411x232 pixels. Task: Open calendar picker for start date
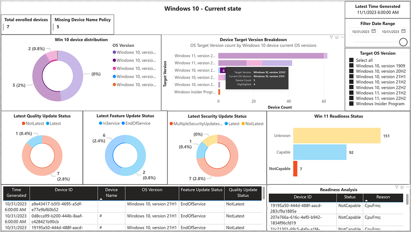pyautogui.click(x=374, y=31)
